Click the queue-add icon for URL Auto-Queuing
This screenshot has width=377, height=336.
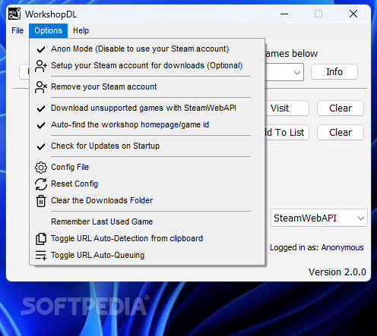pos(41,255)
